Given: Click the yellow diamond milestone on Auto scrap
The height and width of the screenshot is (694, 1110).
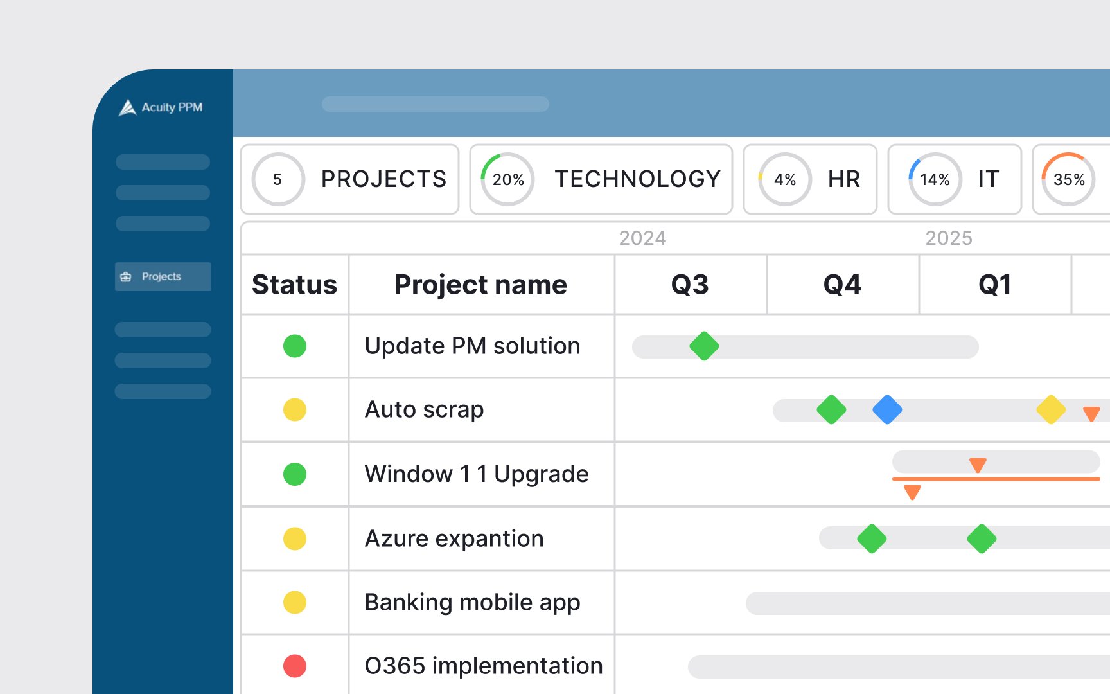Looking at the screenshot, I should pos(1051,410).
